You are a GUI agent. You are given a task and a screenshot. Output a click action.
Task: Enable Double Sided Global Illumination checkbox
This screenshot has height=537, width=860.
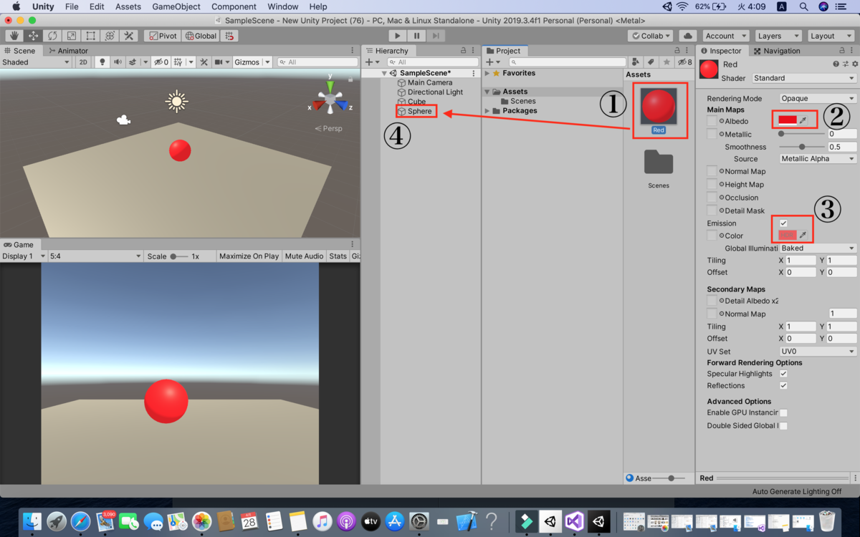[783, 426]
